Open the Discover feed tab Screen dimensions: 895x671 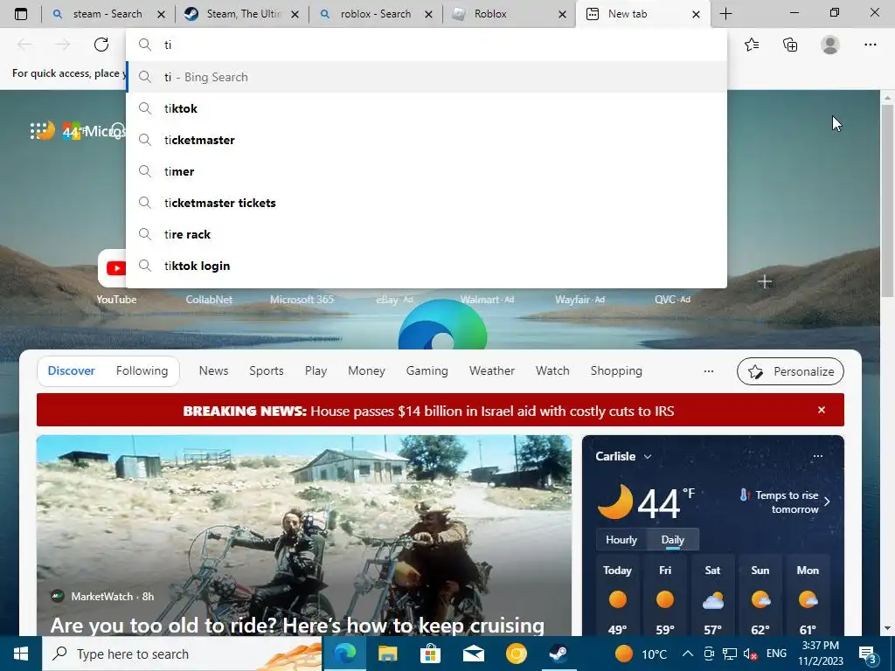click(72, 370)
